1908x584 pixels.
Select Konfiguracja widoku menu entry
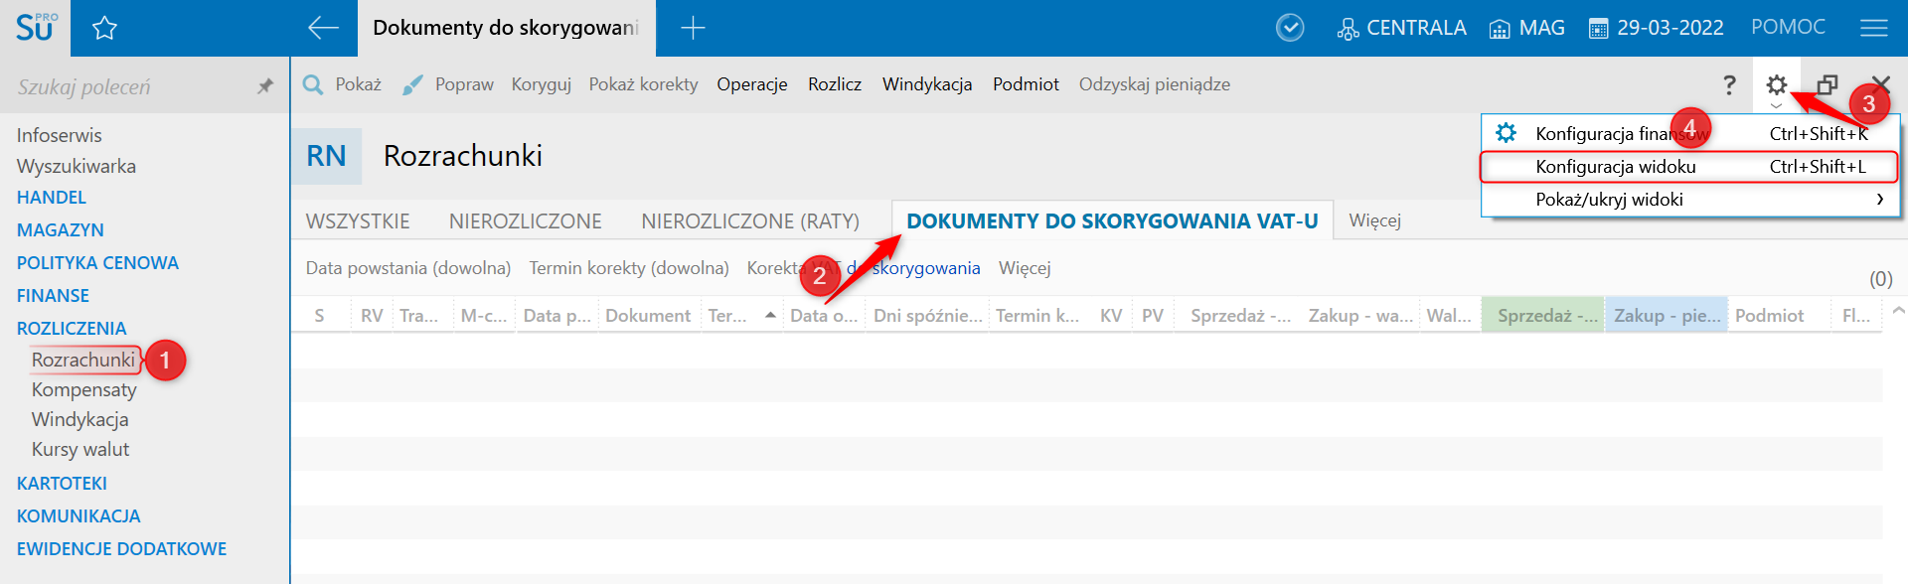click(1690, 167)
